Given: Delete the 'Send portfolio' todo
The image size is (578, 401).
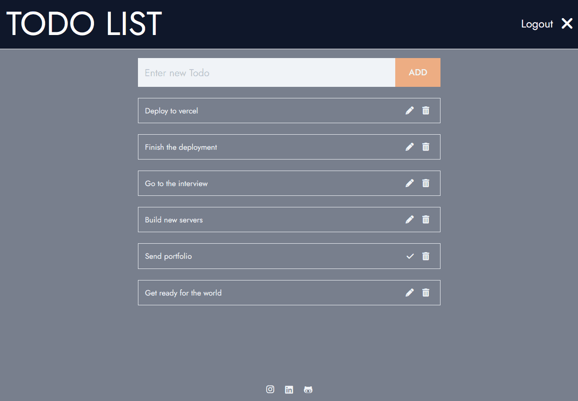Looking at the screenshot, I should [x=425, y=256].
